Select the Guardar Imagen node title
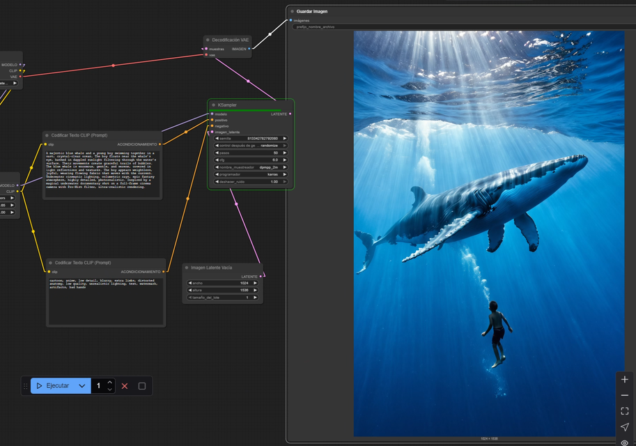 point(312,11)
